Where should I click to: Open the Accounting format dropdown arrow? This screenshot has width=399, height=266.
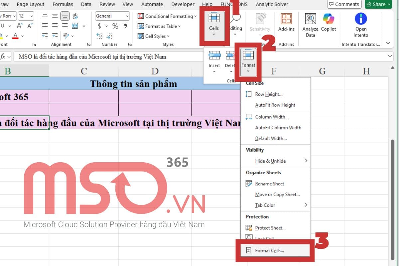[106, 26]
